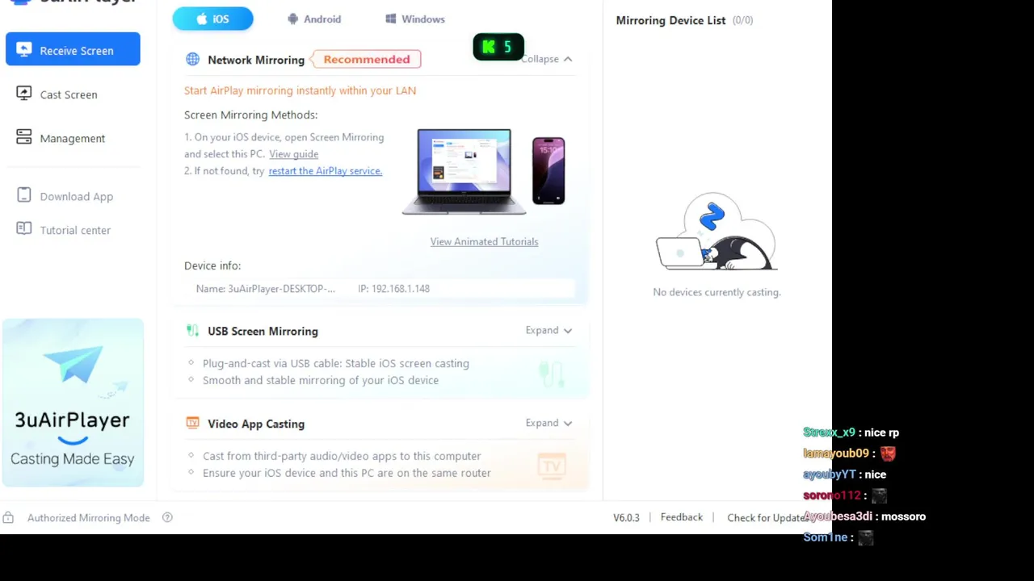Click Authorized Mirroring Mode label
The width and height of the screenshot is (1034, 581).
coord(88,518)
